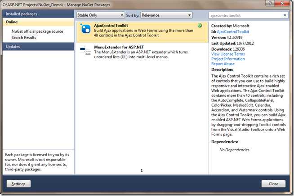Screen dimensions: 294x196
Task: Open Settings button
Action: click(18, 183)
